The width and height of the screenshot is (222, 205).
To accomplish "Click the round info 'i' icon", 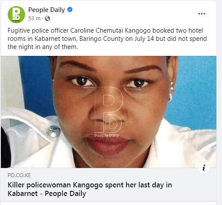I will pos(204,168).
